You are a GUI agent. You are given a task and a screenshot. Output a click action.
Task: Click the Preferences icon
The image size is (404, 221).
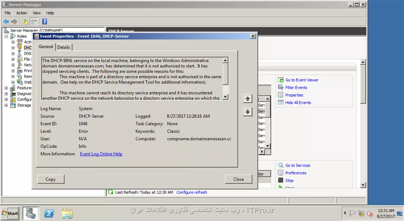(x=281, y=173)
